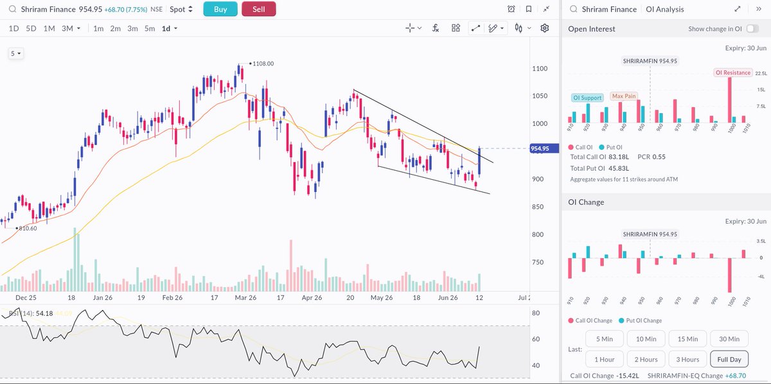771x384 pixels.
Task: Switch to 1m candle interval
Action: 98,28
